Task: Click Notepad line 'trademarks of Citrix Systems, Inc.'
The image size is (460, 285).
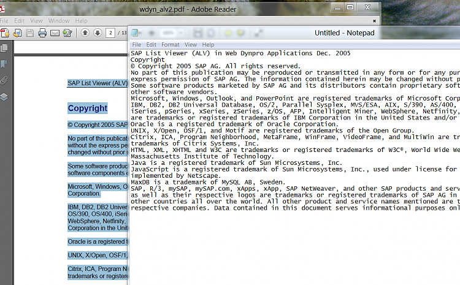Action: click(195, 143)
